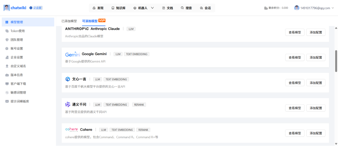The width and height of the screenshot is (338, 153).
Task: Click the scrollbar up arrow
Action: tap(336, 28)
